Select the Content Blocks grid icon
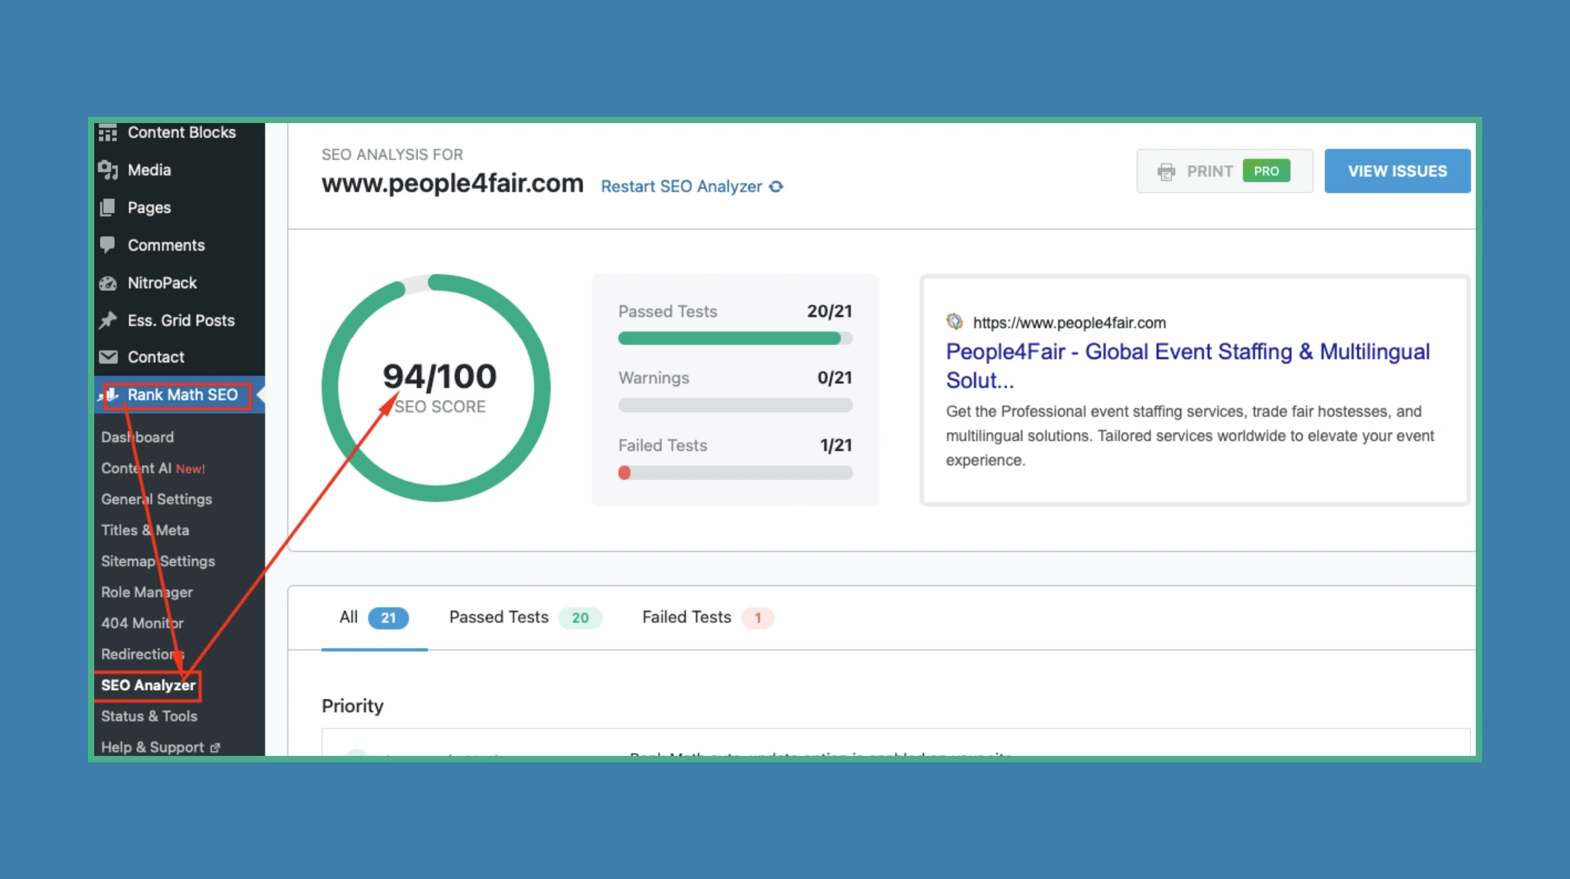Screen dimensions: 1570x879 (107, 132)
